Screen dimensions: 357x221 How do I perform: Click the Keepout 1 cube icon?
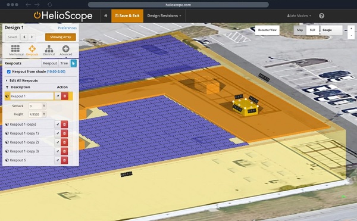tap(7, 96)
